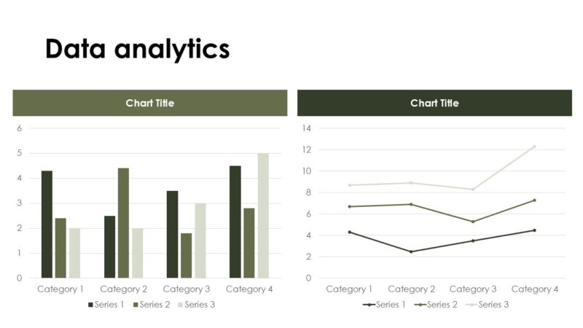Select the "Category 4" label under the line chart

(534, 289)
